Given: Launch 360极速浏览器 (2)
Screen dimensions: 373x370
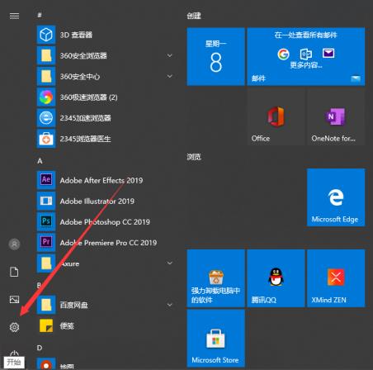Looking at the screenshot, I should [x=88, y=97].
